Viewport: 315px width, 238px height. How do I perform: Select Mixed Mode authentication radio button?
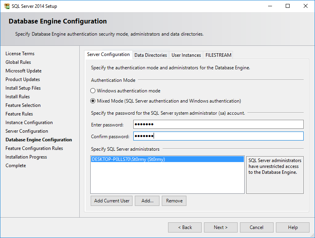(93, 101)
